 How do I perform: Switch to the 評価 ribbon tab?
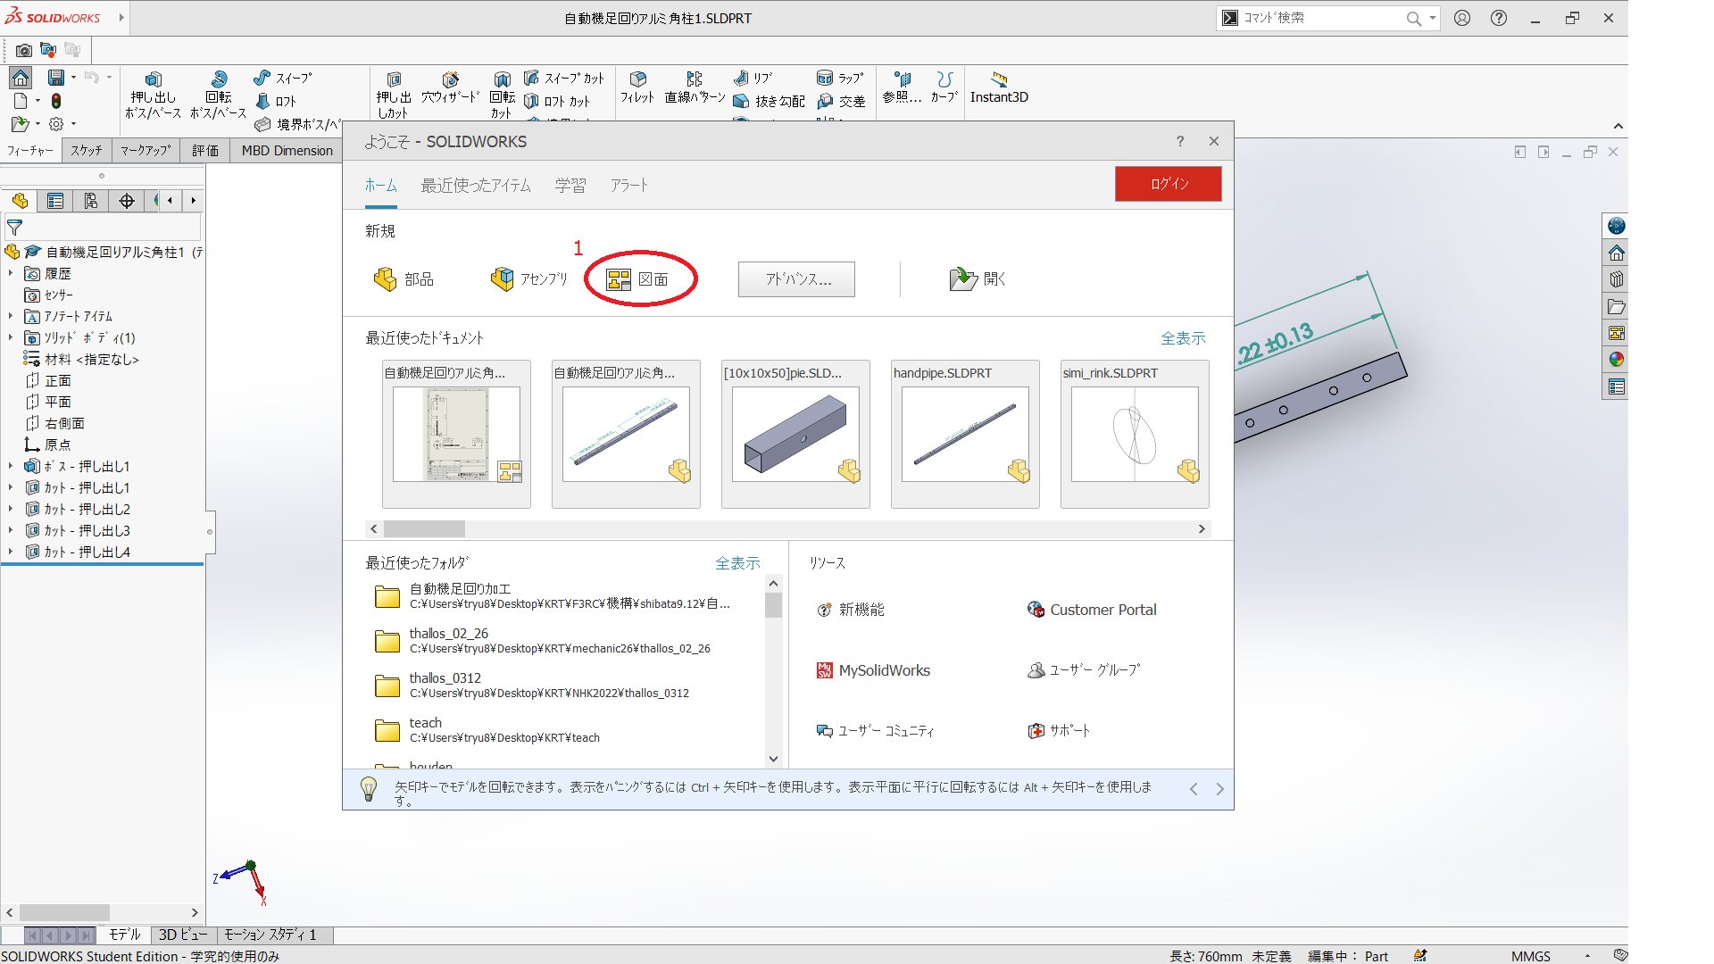[x=205, y=150]
